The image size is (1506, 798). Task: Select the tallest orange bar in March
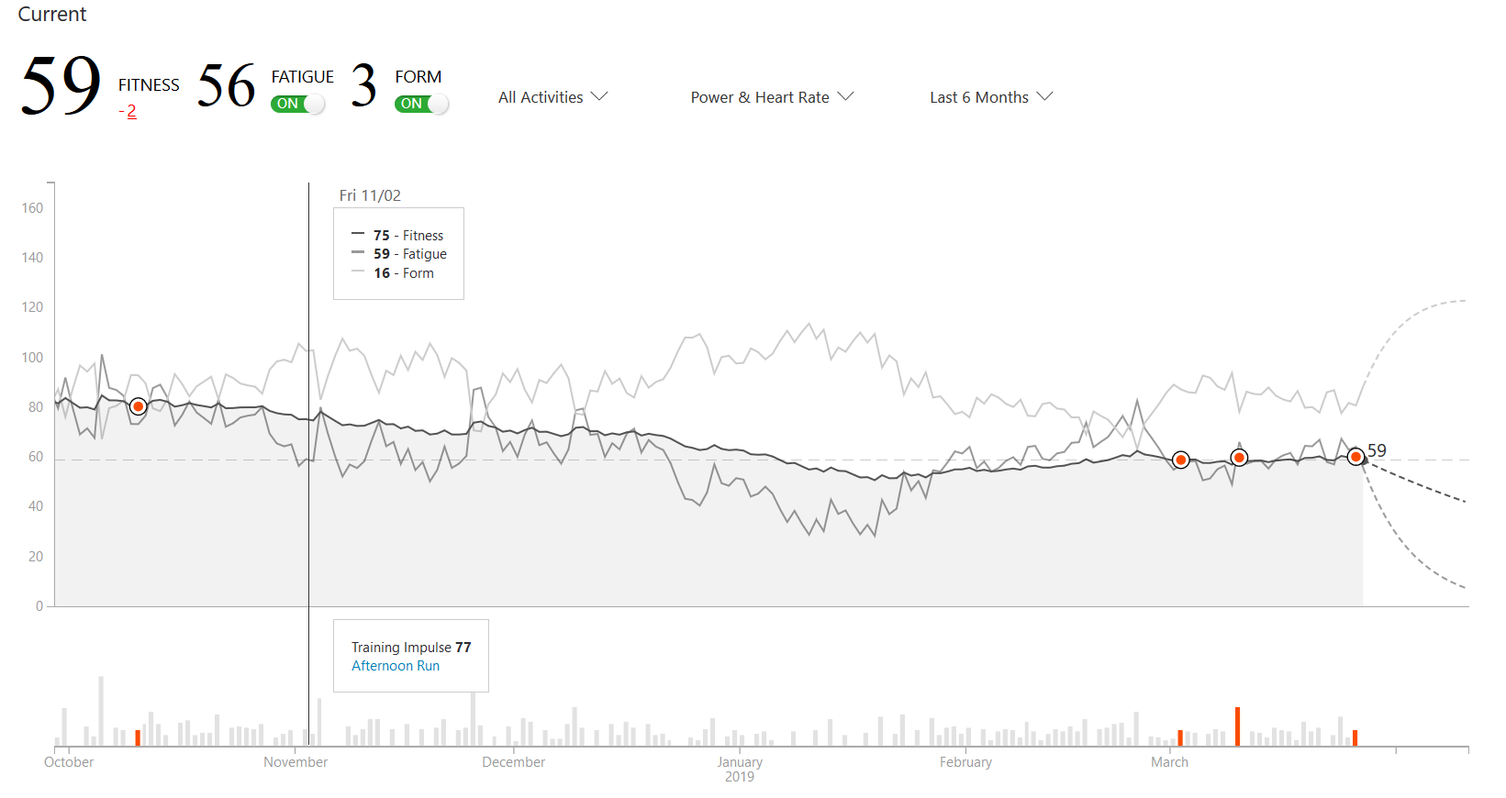coord(1237,726)
